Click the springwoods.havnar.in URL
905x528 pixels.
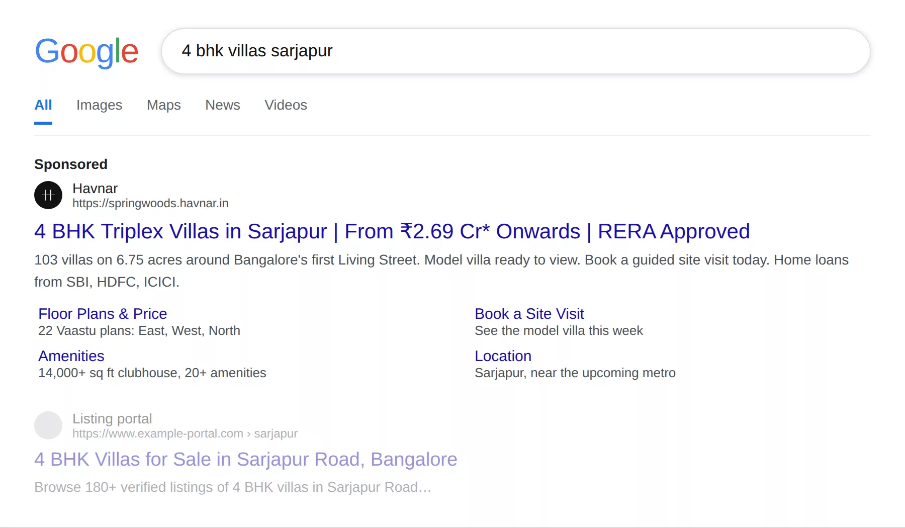pyautogui.click(x=150, y=203)
